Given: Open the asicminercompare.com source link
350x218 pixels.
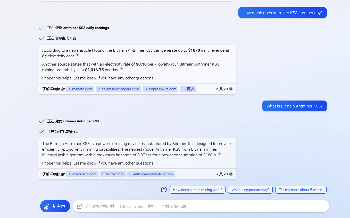Looking at the screenshot, I should [x=119, y=89].
